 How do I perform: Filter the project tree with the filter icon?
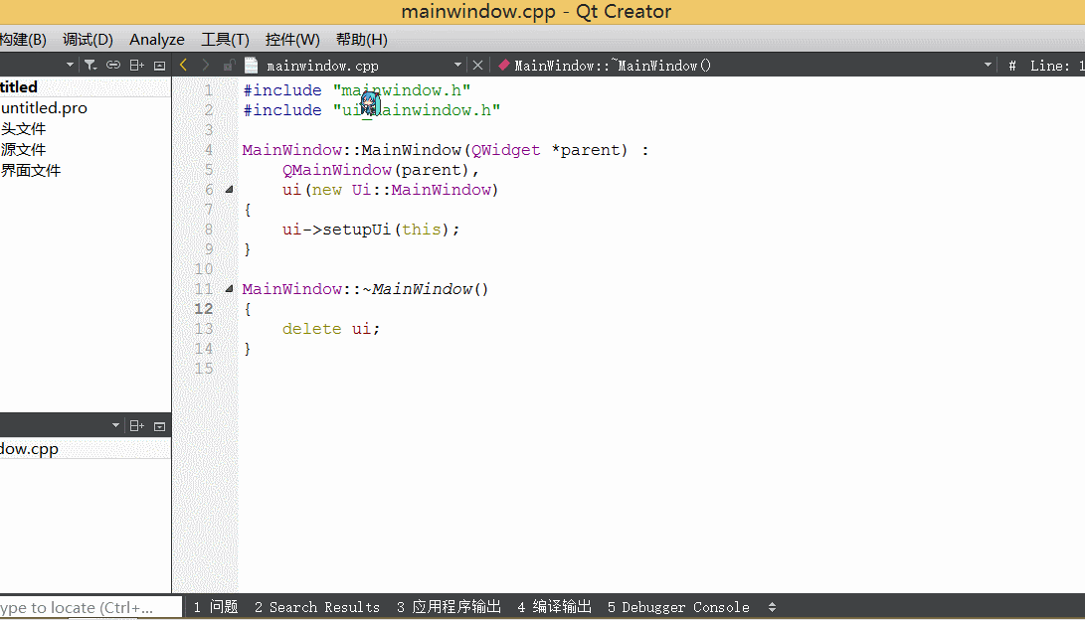coord(91,64)
